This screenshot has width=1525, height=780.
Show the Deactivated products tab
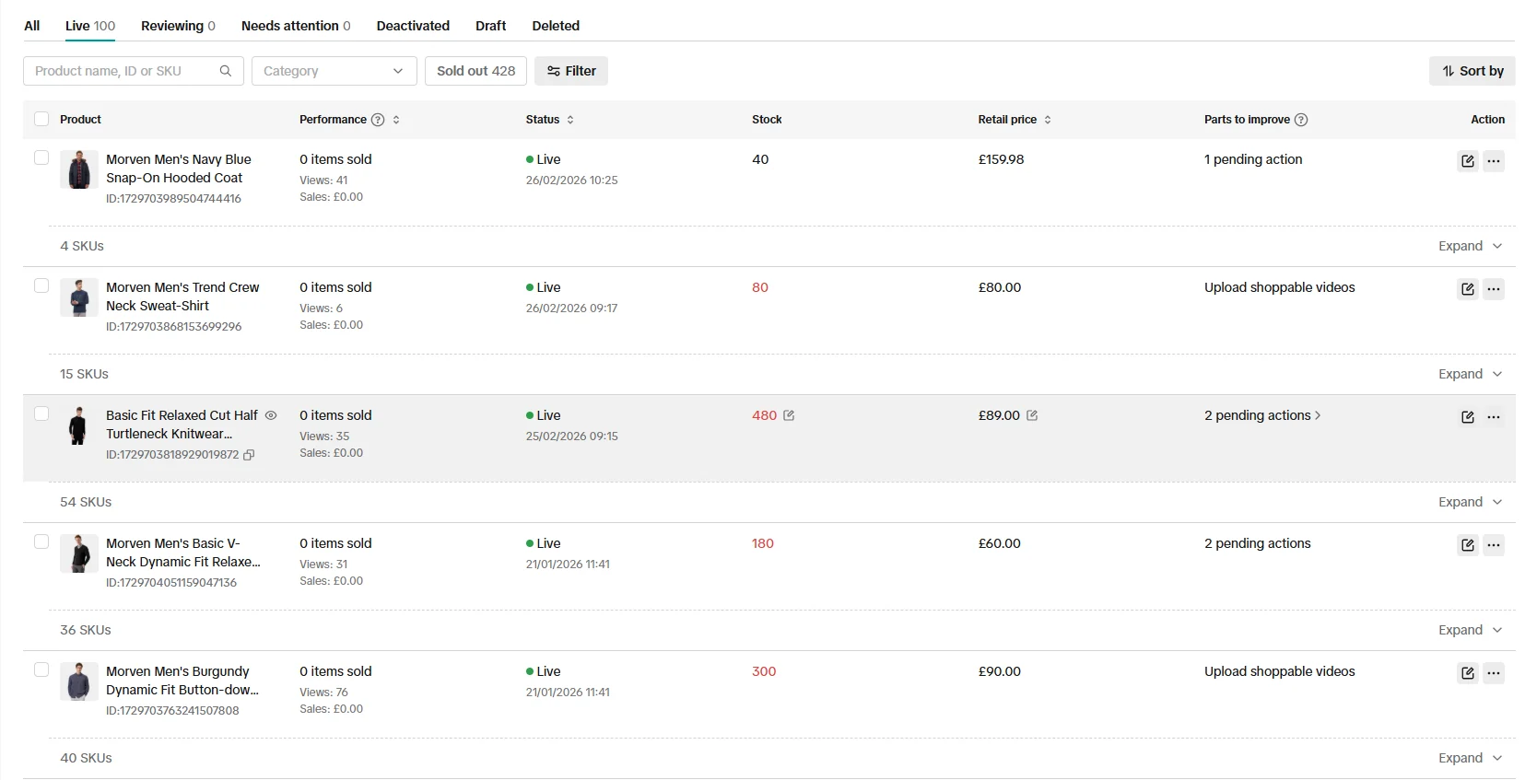coord(413,26)
